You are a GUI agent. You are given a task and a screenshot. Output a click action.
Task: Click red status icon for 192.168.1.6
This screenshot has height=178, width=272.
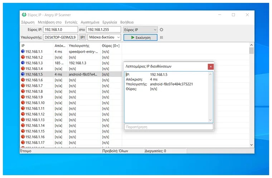point(23,80)
